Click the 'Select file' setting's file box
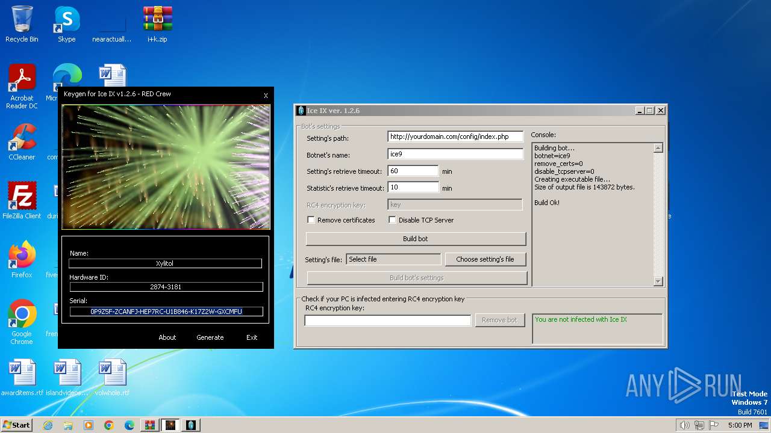This screenshot has height=433, width=771. coord(394,259)
